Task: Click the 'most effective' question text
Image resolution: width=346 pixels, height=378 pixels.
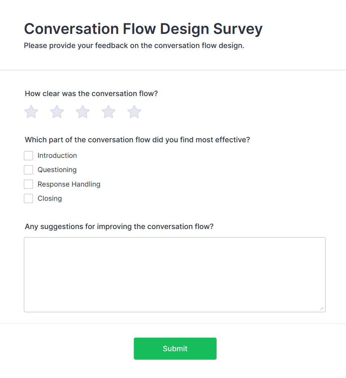Action: (x=137, y=140)
